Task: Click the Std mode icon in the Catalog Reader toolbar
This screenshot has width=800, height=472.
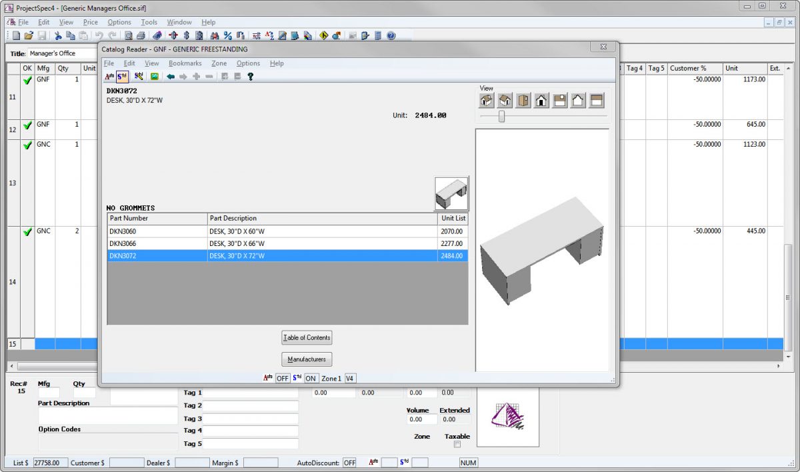Action: click(x=122, y=77)
